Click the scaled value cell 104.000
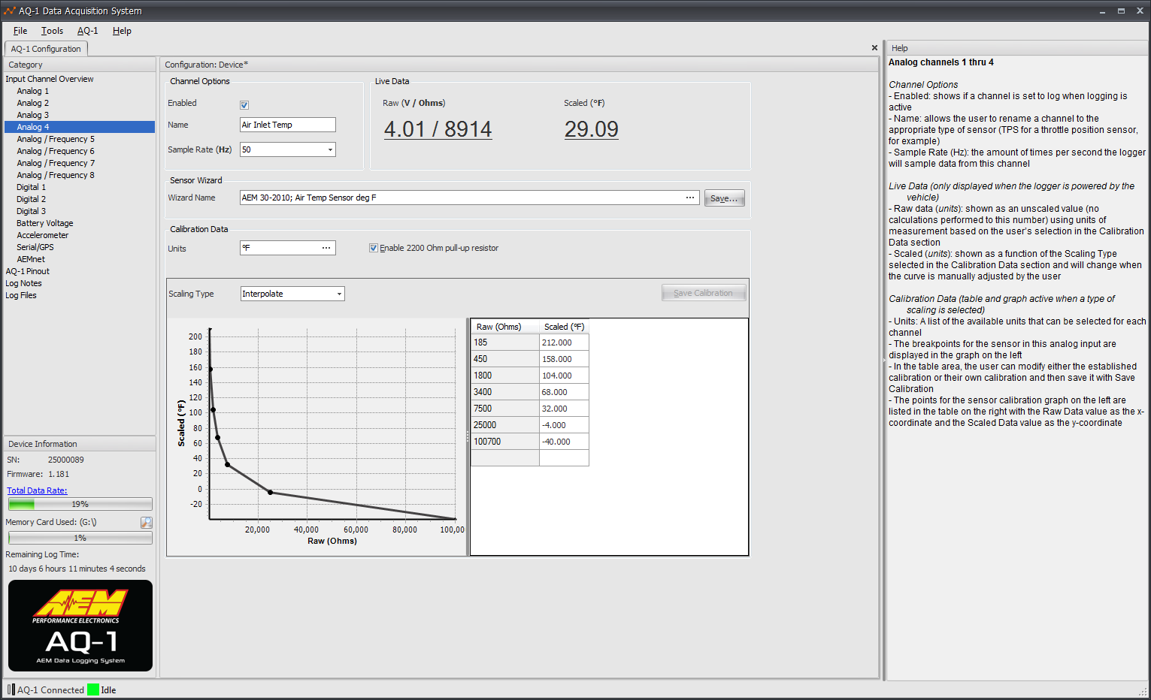Image resolution: width=1151 pixels, height=700 pixels. point(564,376)
